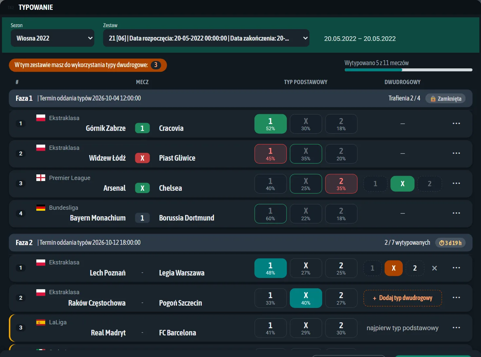Click the double-chance picks remaining banner

(x=88, y=65)
